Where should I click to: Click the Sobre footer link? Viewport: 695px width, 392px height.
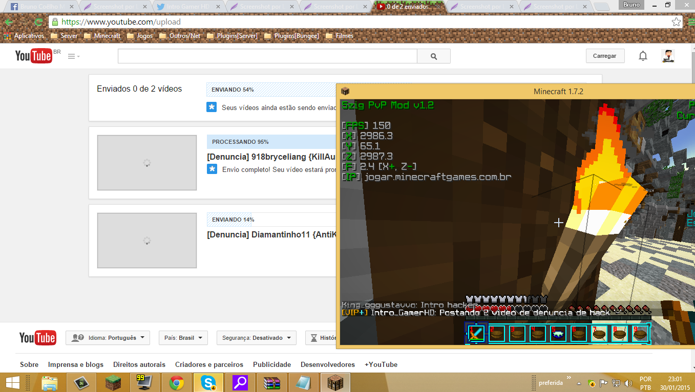(29, 365)
